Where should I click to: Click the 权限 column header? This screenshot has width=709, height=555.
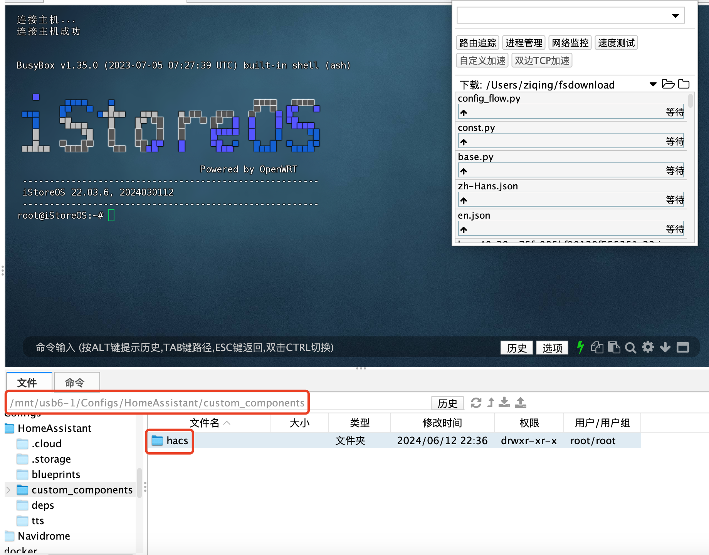(529, 423)
